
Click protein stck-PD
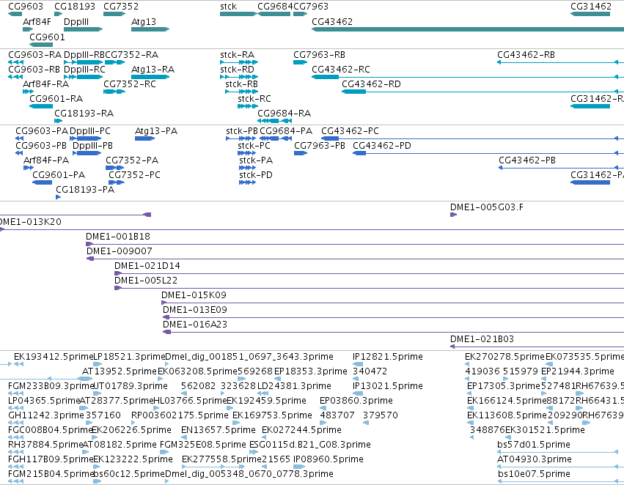(247, 182)
